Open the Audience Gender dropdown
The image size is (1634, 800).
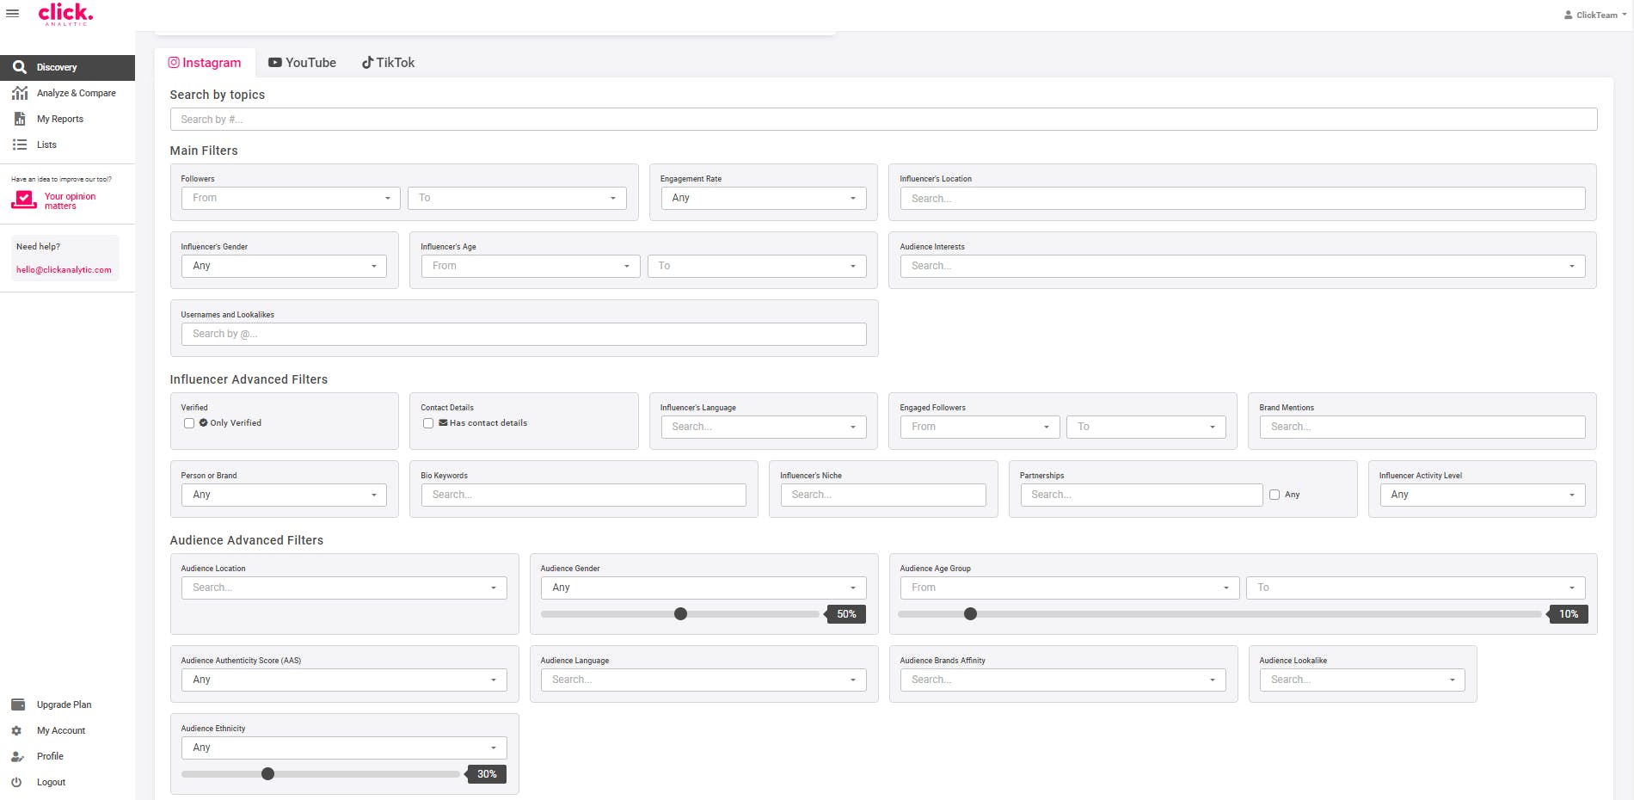coord(703,588)
